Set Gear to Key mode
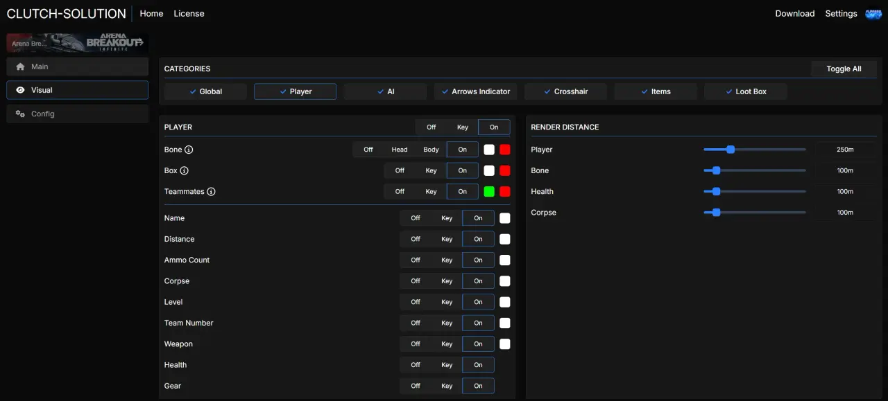This screenshot has width=888, height=401. (447, 386)
